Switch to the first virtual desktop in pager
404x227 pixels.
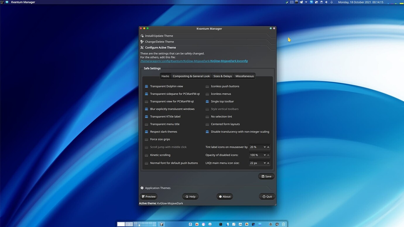pyautogui.click(x=121, y=224)
